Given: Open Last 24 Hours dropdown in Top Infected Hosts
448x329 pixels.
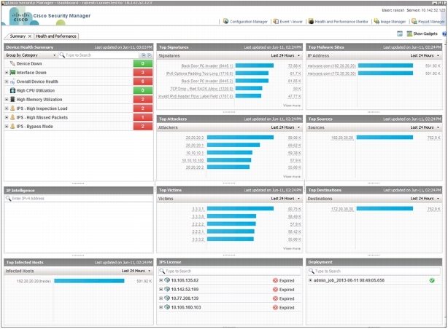Looking at the screenshot, I should [x=136, y=271].
